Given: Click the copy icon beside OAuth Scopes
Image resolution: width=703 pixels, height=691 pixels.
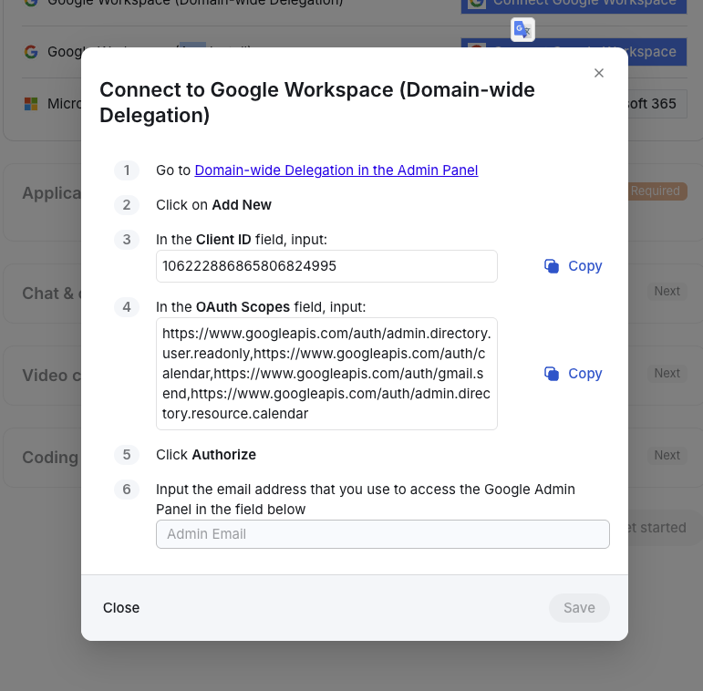Looking at the screenshot, I should [x=552, y=374].
